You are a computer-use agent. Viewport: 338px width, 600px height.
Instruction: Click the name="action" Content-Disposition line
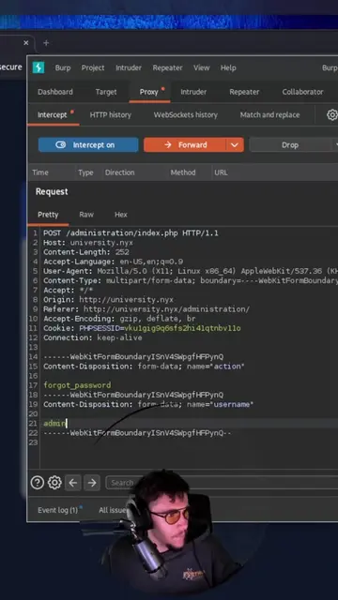pyautogui.click(x=144, y=367)
